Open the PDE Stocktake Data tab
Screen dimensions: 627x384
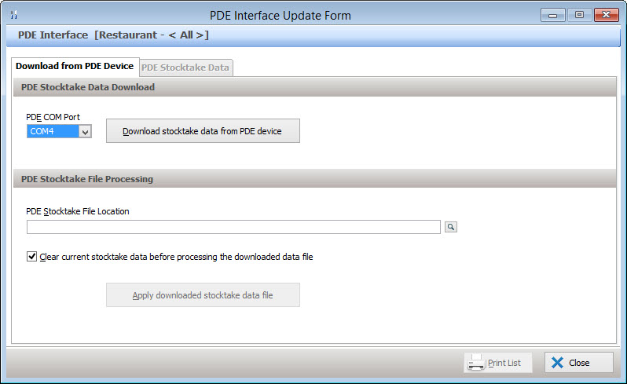[x=185, y=68]
